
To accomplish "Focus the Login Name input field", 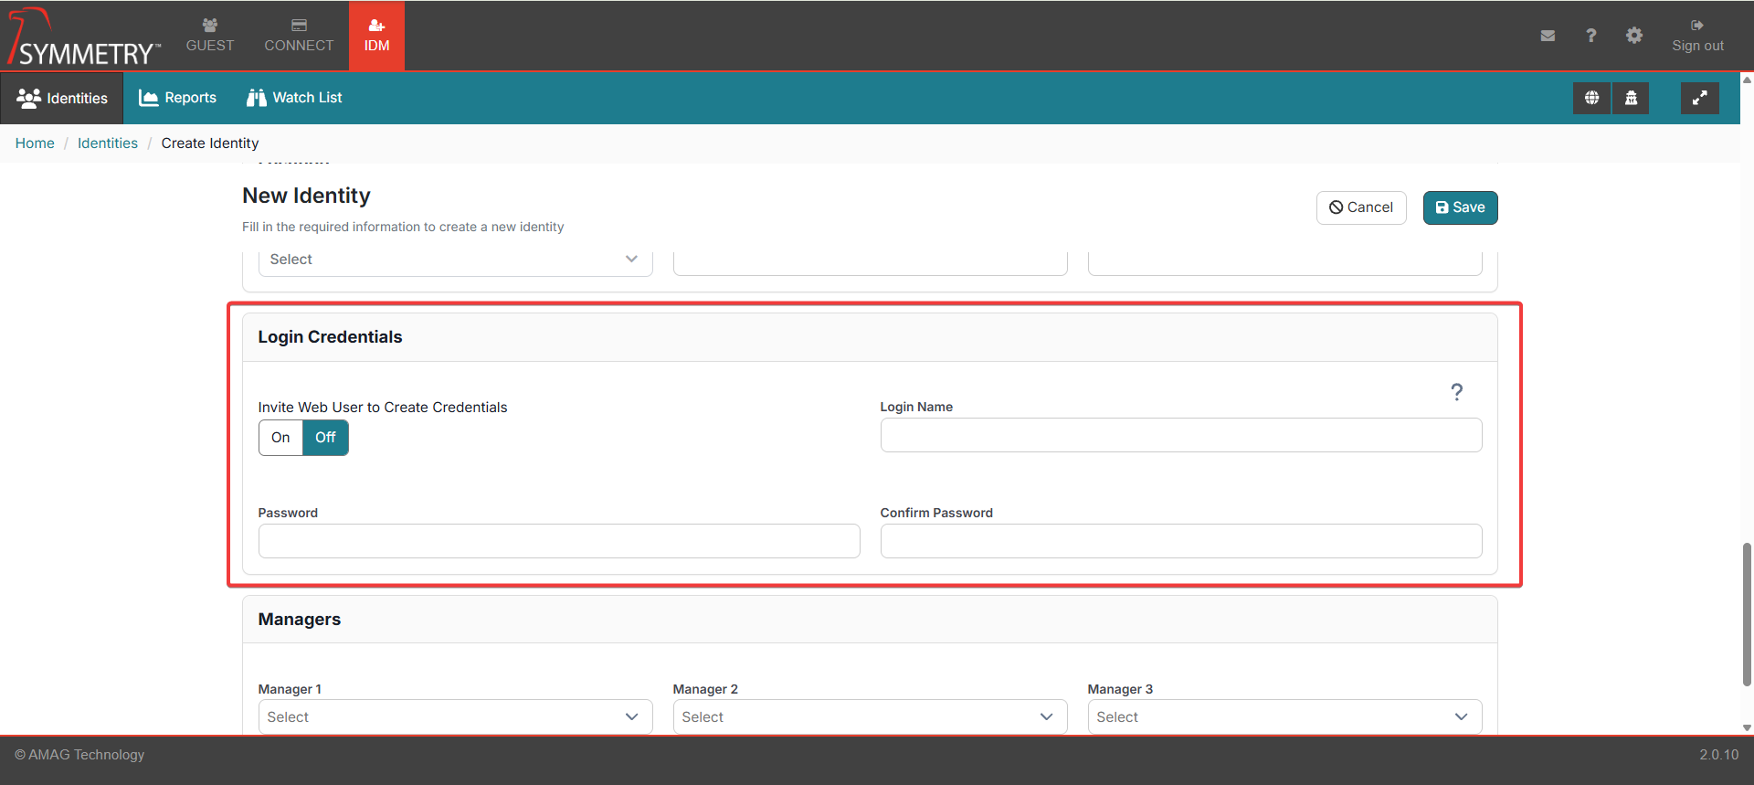I will coord(1180,435).
